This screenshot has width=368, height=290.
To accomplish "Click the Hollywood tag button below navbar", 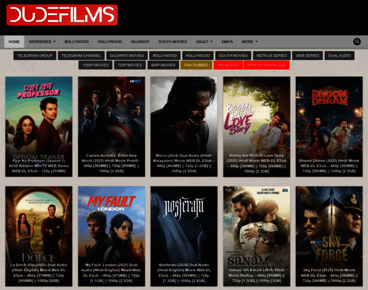I will [x=198, y=56].
